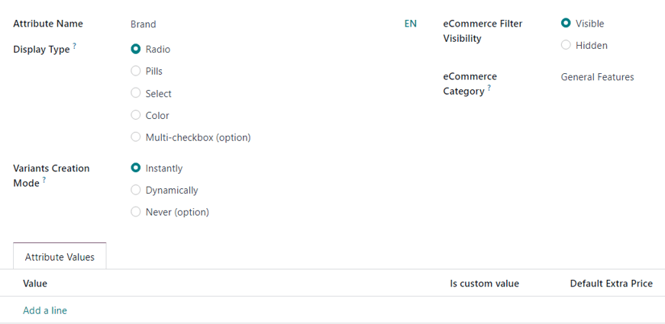Image resolution: width=665 pixels, height=324 pixels.
Task: Set eCommerce filter visibility to Hidden
Action: [x=566, y=46]
